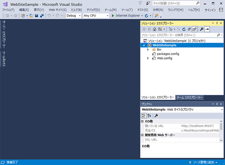Select the 開いている URL property value

click(x=200, y=126)
